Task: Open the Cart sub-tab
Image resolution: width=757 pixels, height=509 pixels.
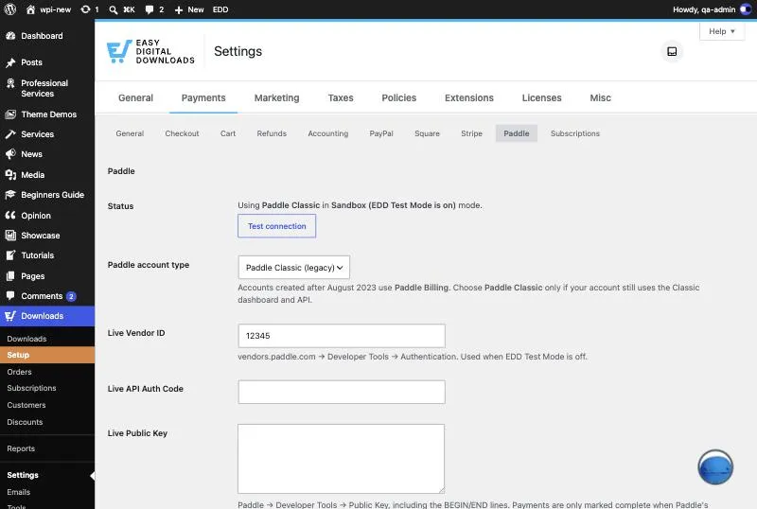Action: coord(228,133)
